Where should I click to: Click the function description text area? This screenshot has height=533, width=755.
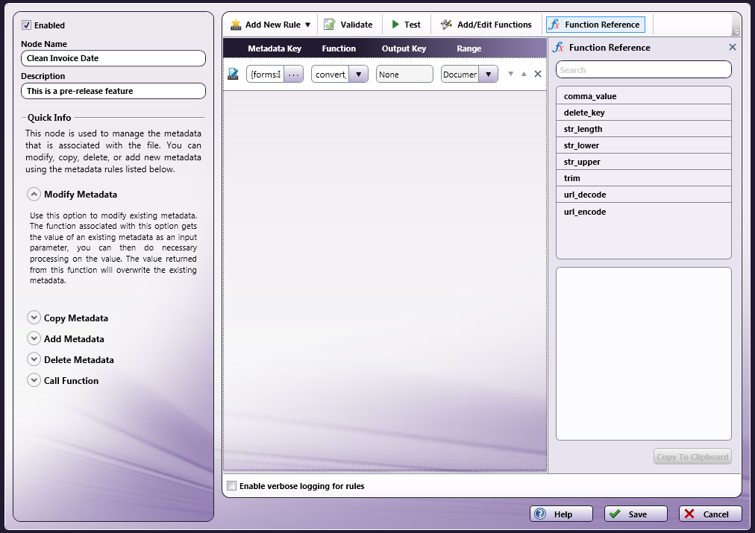644,353
